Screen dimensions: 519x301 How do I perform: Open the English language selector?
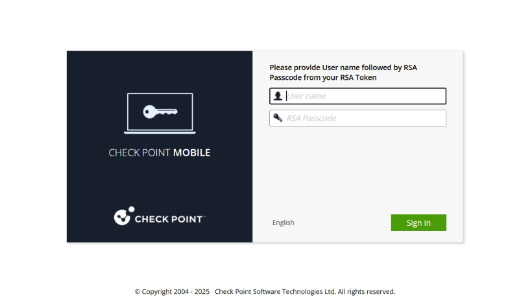coord(284,223)
